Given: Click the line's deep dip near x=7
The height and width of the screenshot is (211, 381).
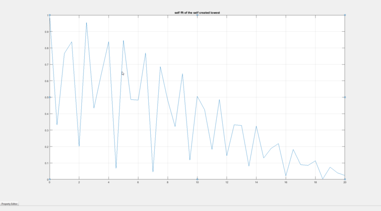Looking at the screenshot, I should [x=153, y=172].
